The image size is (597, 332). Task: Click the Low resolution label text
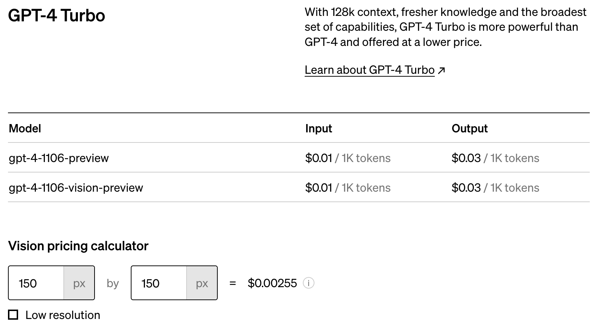(x=63, y=315)
